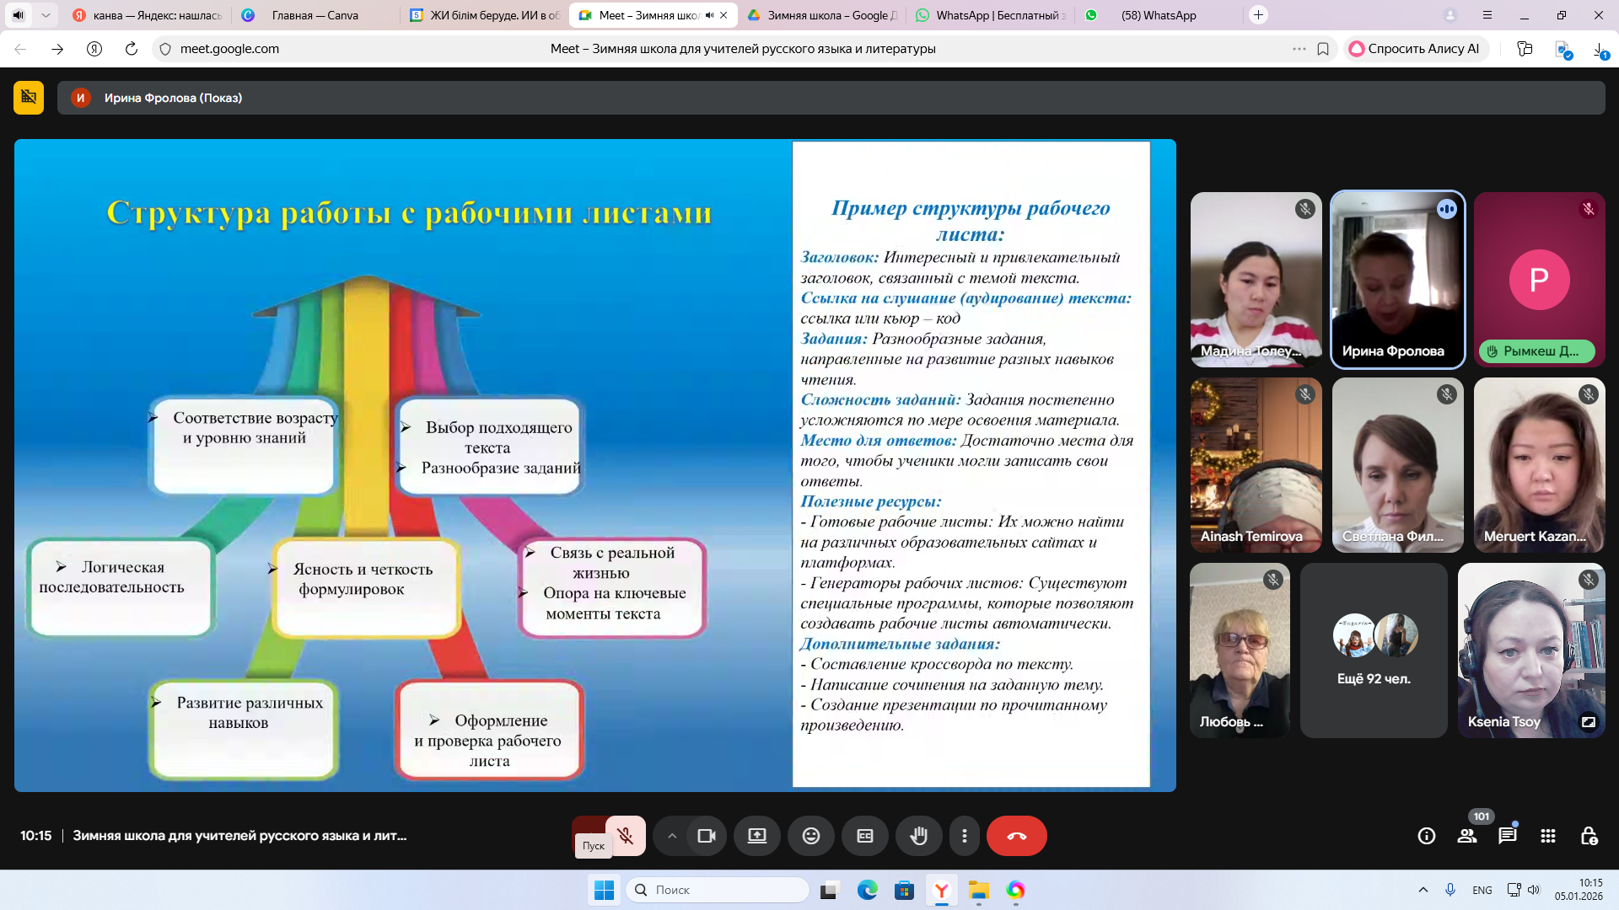Open the activities grid icon
Image resolution: width=1619 pixels, height=910 pixels.
[1547, 836]
